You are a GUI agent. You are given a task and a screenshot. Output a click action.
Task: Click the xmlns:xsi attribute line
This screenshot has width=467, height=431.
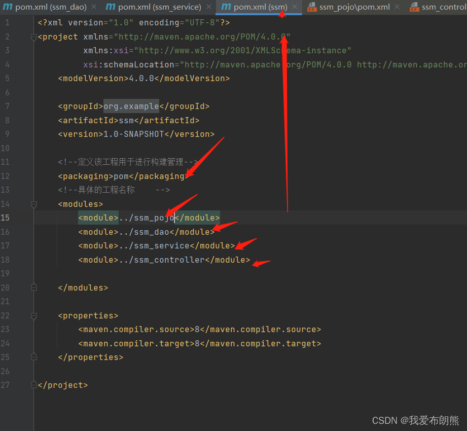click(x=217, y=50)
